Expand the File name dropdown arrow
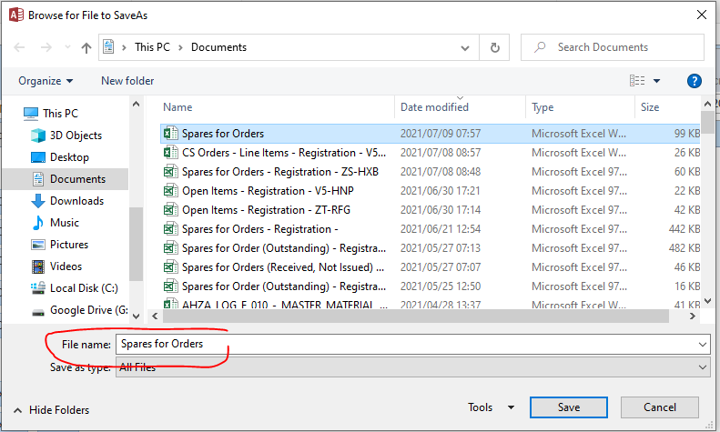Screen dimensions: 720x432 (701, 345)
